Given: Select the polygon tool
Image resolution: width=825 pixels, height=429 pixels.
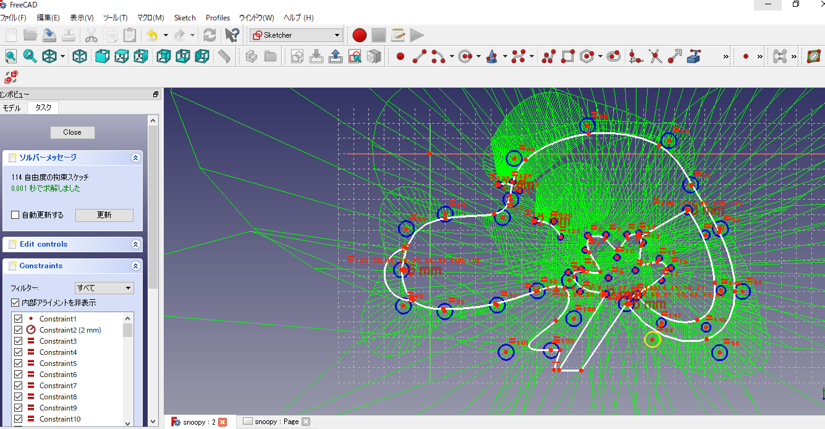Looking at the screenshot, I should click(x=587, y=57).
